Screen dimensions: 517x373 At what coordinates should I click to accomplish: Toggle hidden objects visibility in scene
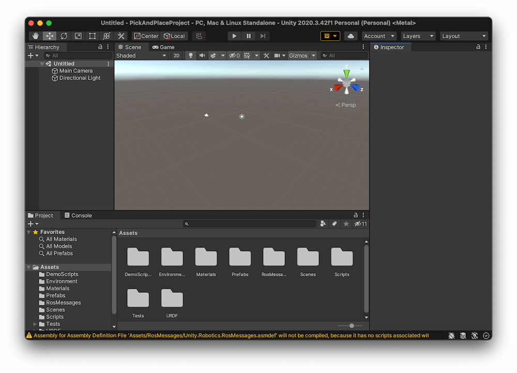tap(234, 56)
